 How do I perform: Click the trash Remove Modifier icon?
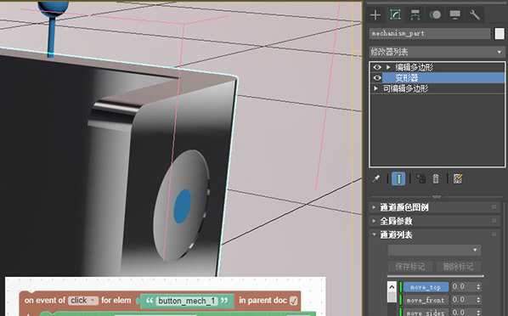pos(436,178)
